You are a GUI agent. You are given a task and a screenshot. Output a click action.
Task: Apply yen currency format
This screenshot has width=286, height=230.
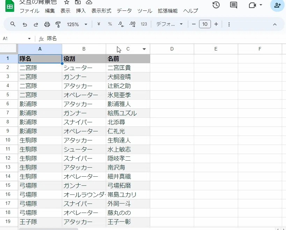pyautogui.click(x=99, y=24)
